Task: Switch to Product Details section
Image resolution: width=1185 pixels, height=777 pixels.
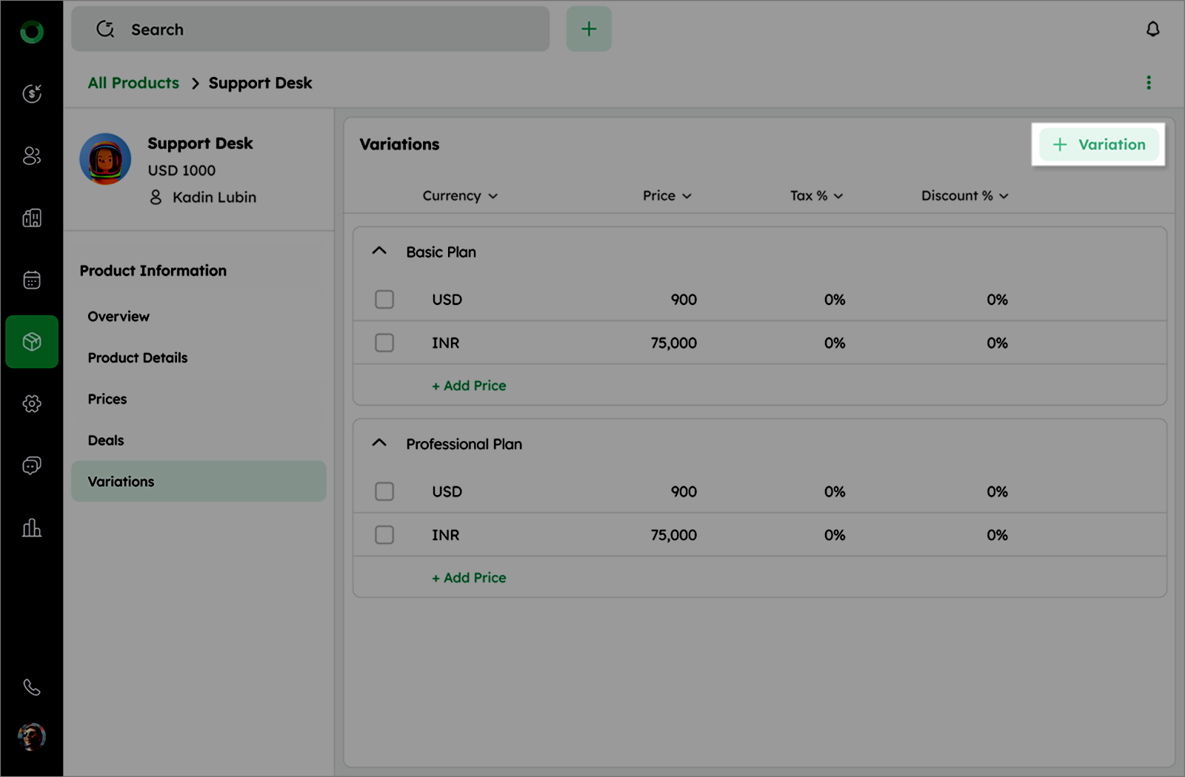Action: [138, 357]
